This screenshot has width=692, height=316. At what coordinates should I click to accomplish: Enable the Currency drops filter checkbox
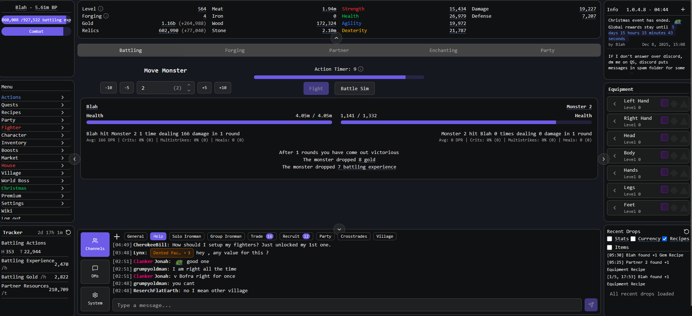tap(633, 239)
